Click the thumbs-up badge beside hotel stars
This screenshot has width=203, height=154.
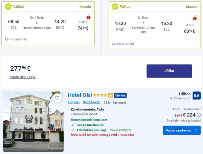click(x=110, y=95)
